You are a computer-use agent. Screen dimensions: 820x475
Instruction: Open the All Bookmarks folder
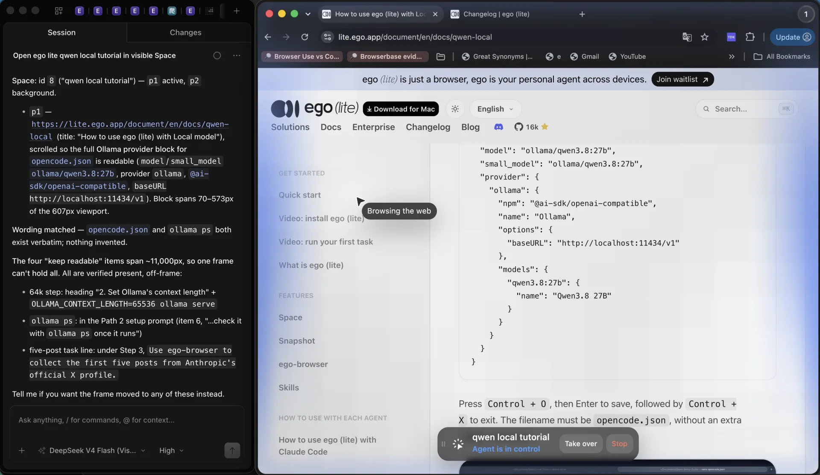tap(782, 57)
